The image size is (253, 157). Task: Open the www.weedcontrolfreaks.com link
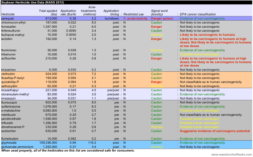coord(231,154)
